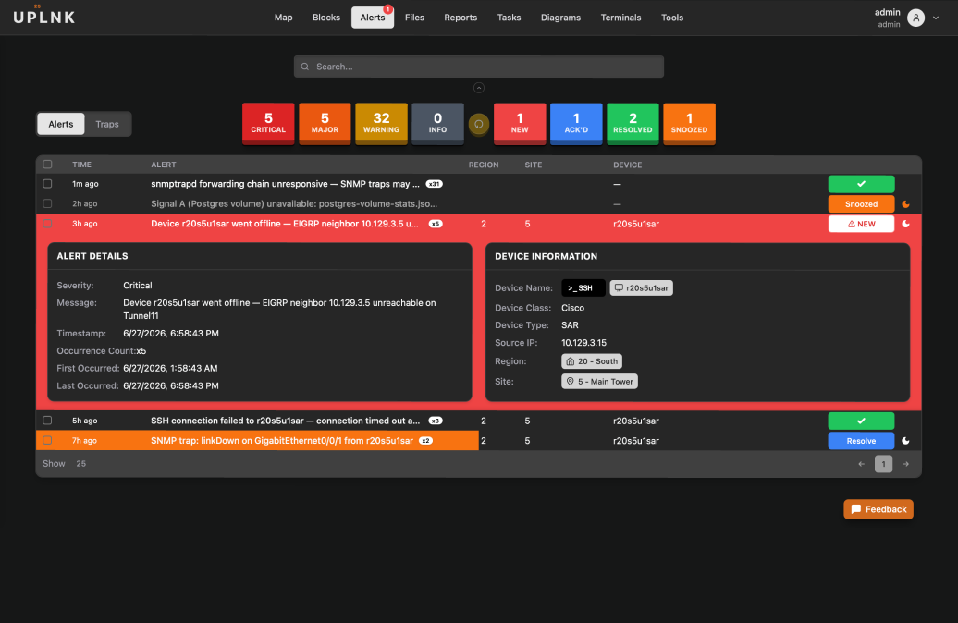The image size is (958, 623).
Task: Click the green checkmark on SSH failed alert
Action: (x=861, y=421)
